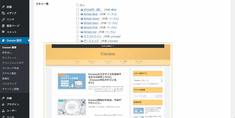Click the リンク chain icon
The width and height of the screenshot is (235, 118).
coord(3,19)
